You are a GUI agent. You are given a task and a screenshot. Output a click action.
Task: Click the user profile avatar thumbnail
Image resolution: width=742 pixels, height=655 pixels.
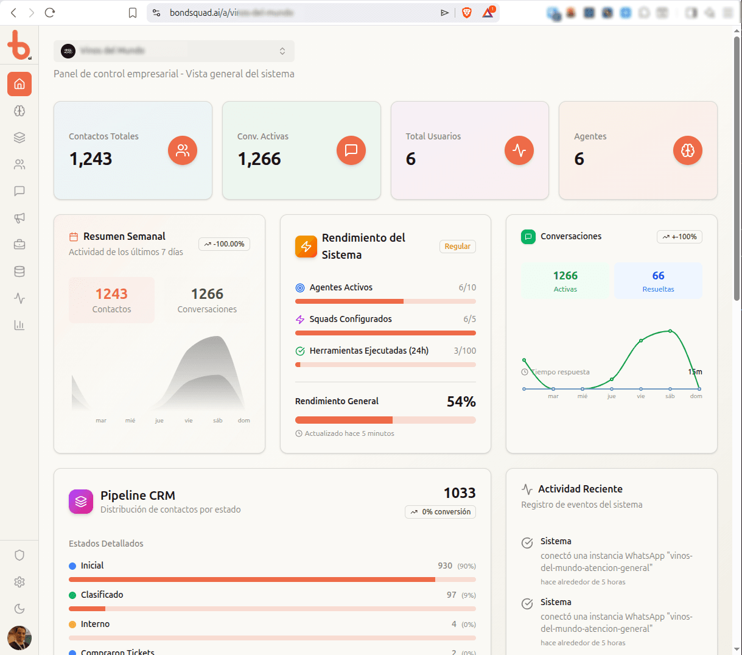click(x=19, y=637)
